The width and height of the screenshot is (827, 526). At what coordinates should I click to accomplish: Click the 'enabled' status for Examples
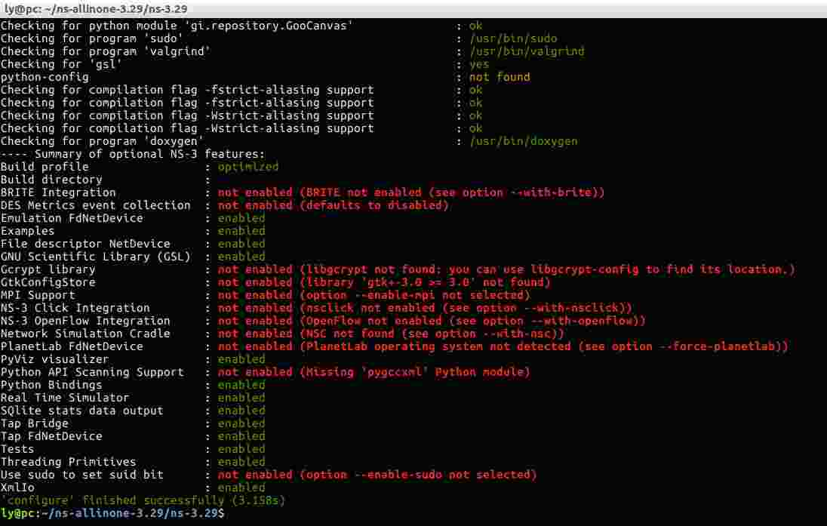tap(241, 231)
